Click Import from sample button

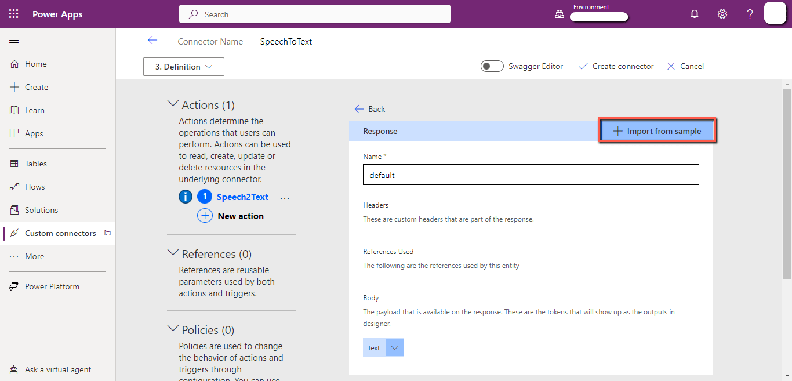click(x=657, y=131)
